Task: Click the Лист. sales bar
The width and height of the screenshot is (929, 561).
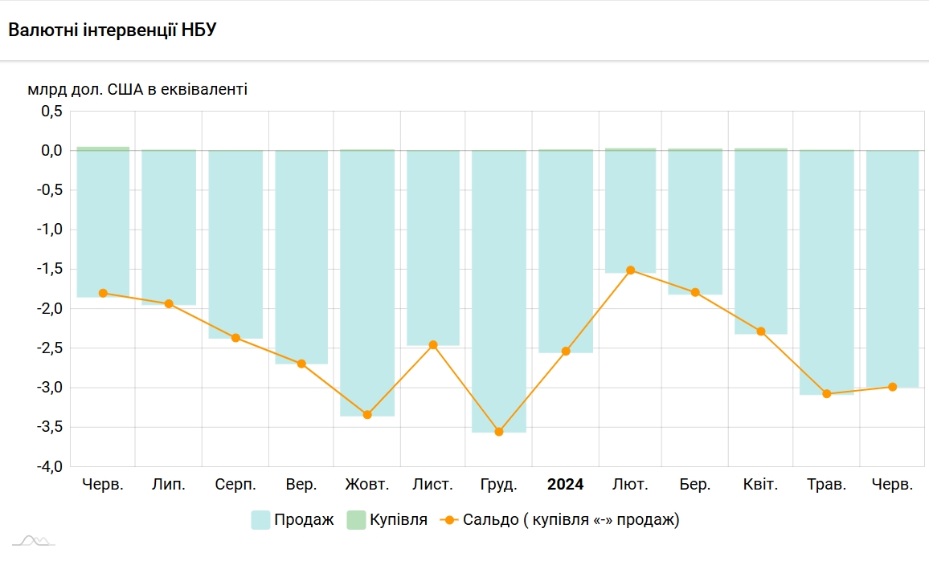Action: 433,248
